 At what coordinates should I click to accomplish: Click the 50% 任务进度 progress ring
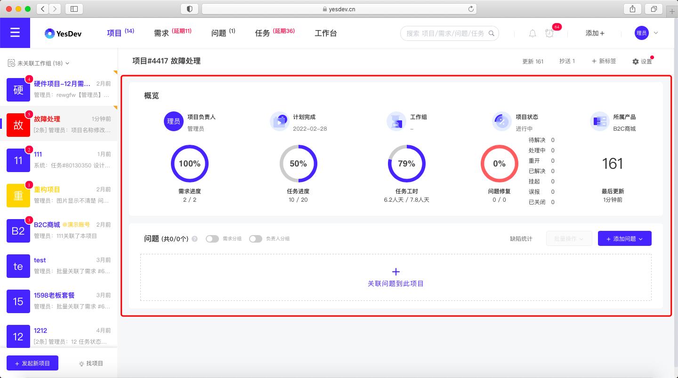[298, 164]
